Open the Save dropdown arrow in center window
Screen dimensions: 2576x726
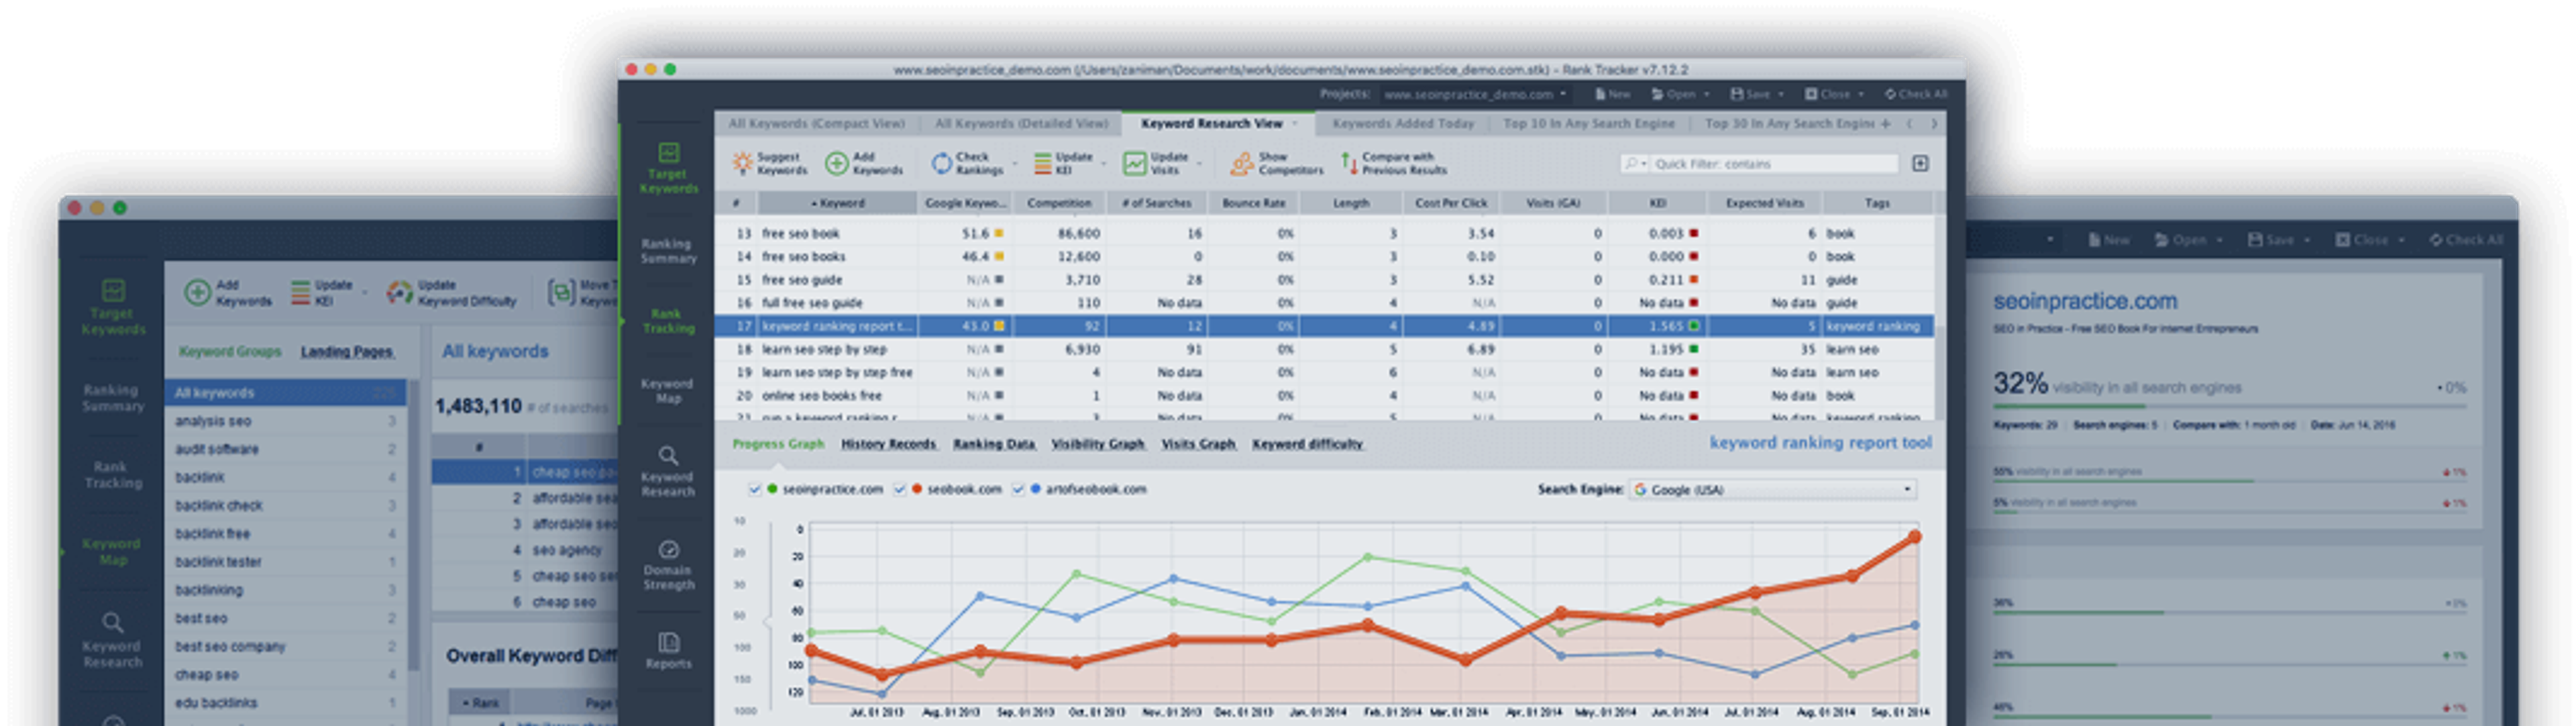(x=1781, y=94)
